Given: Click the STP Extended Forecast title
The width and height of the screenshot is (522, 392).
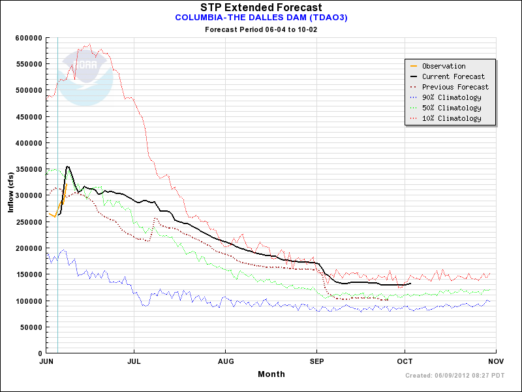Looking at the screenshot, I should pyautogui.click(x=261, y=7).
